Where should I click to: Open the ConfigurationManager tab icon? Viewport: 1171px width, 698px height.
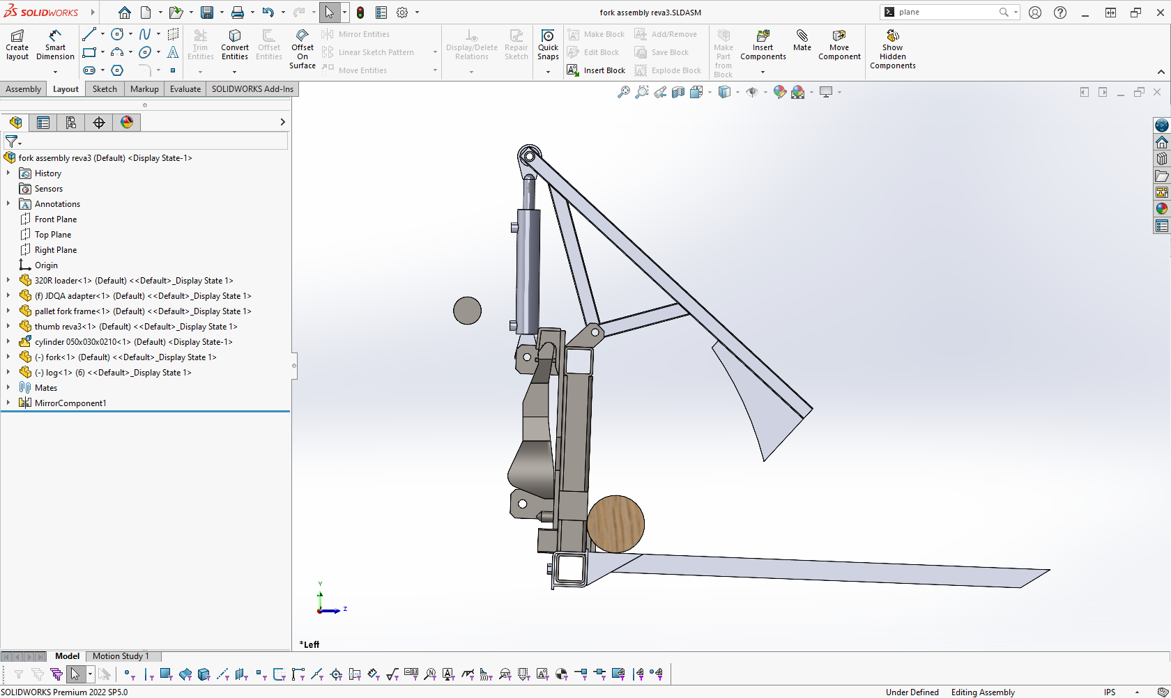71,123
